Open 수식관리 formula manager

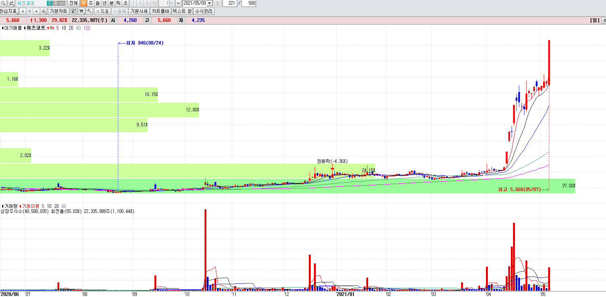204,11
